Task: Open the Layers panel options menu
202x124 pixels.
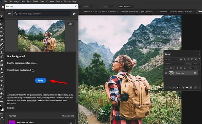Action: click(199, 54)
